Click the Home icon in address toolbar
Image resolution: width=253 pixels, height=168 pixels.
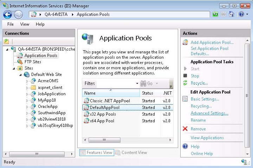pyautogui.click(x=232, y=14)
